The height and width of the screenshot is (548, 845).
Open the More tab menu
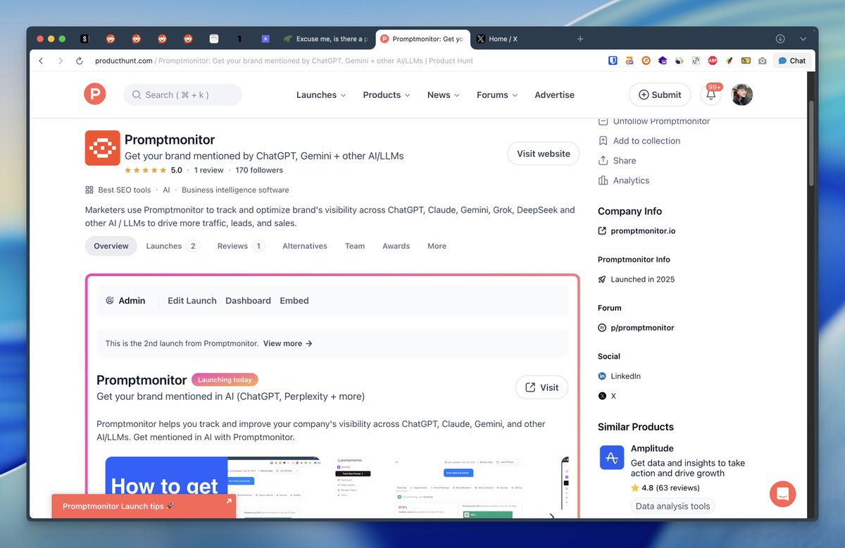[437, 246]
